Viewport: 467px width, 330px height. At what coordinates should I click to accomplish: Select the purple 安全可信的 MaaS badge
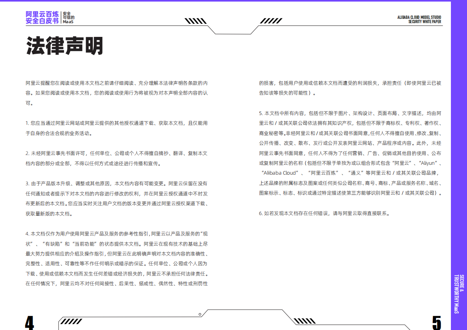pos(67,18)
